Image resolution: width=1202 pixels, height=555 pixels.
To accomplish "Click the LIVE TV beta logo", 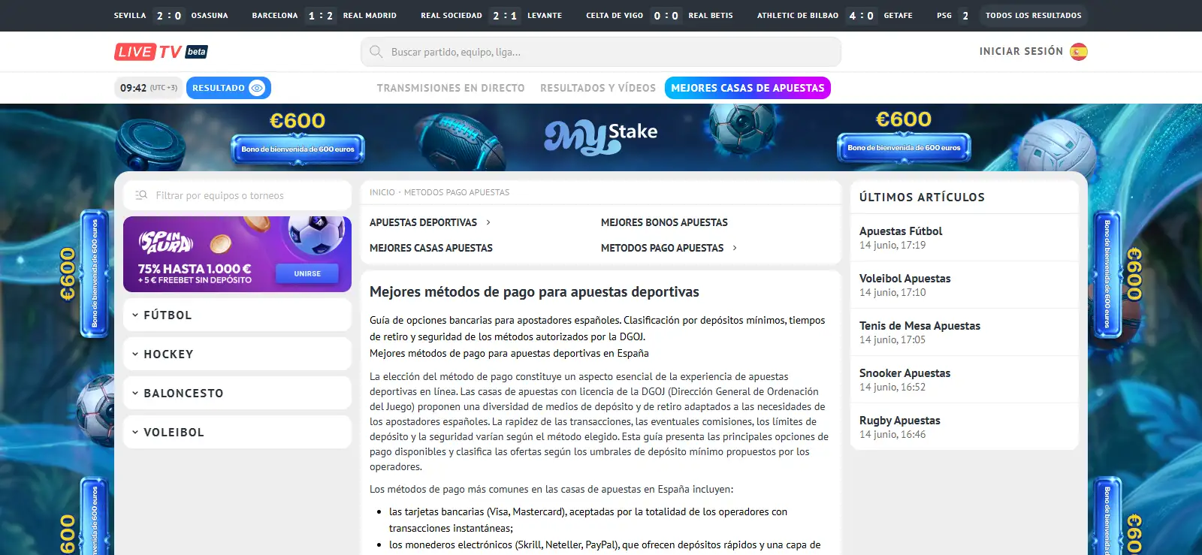I will (x=161, y=52).
